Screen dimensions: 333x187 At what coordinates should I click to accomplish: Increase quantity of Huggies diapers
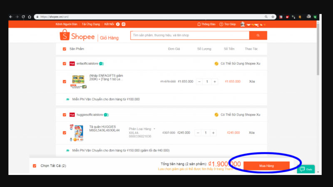pos(213,133)
